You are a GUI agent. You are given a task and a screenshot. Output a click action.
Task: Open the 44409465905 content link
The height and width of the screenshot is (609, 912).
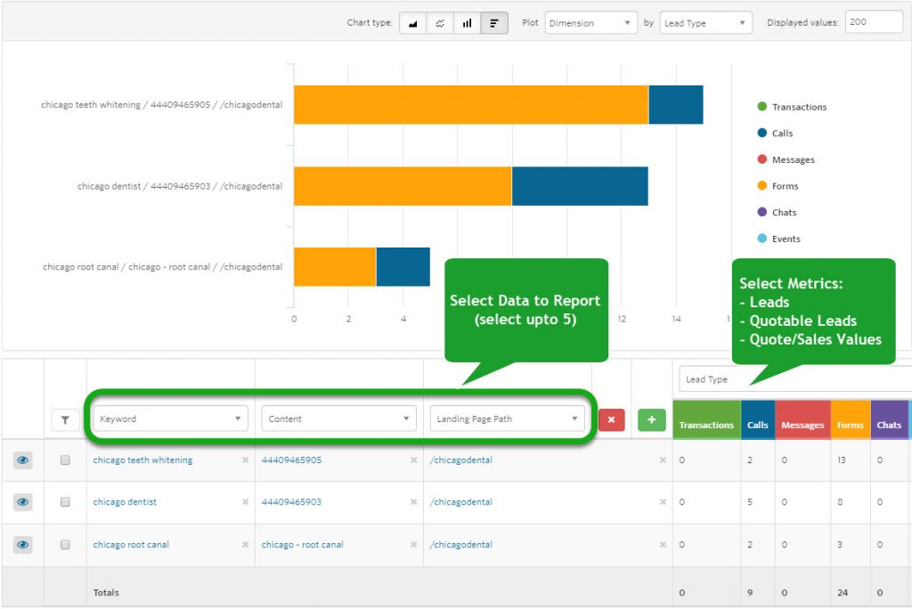pyautogui.click(x=291, y=460)
